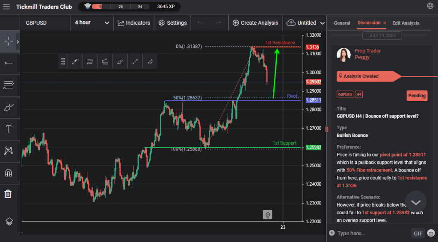Open the hamburger menu
The image size is (438, 242).
[x=6, y=7]
